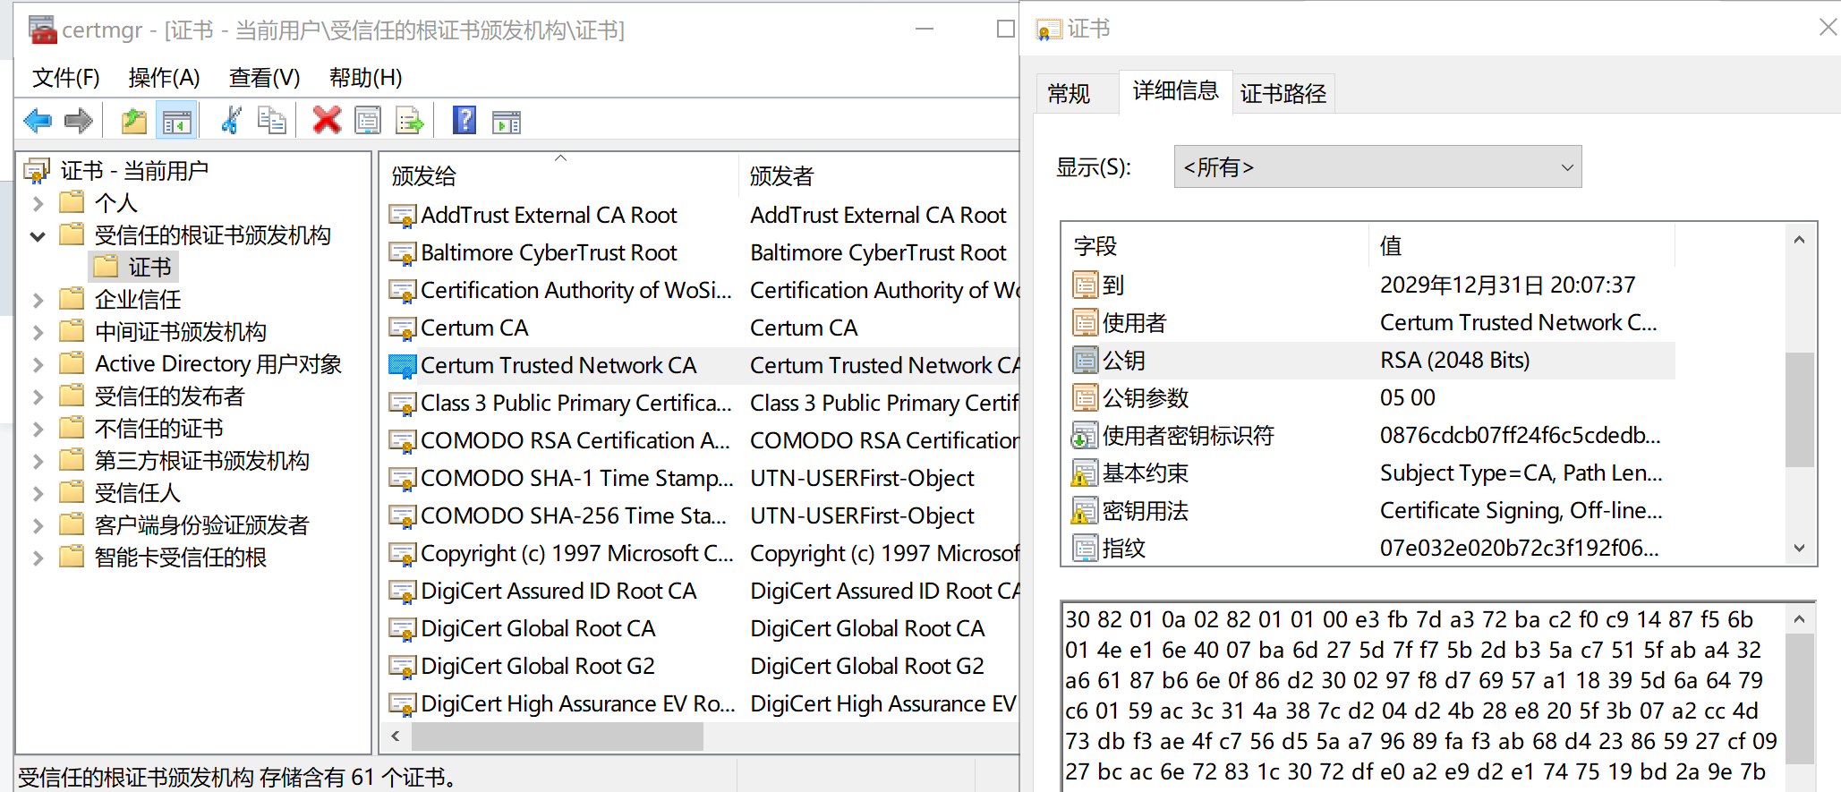Click the Copy toolbar icon

[271, 120]
